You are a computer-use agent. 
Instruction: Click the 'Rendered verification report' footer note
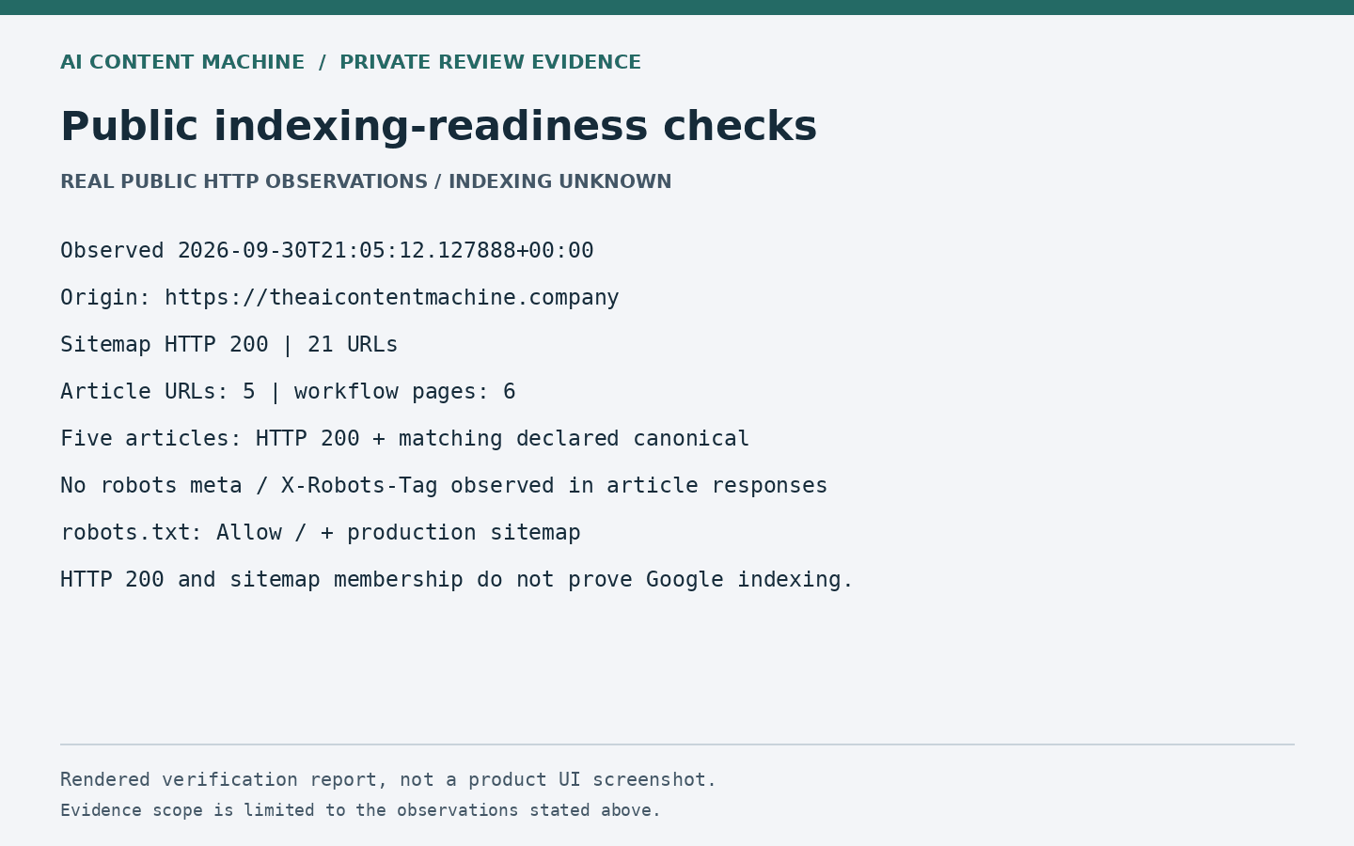388,780
